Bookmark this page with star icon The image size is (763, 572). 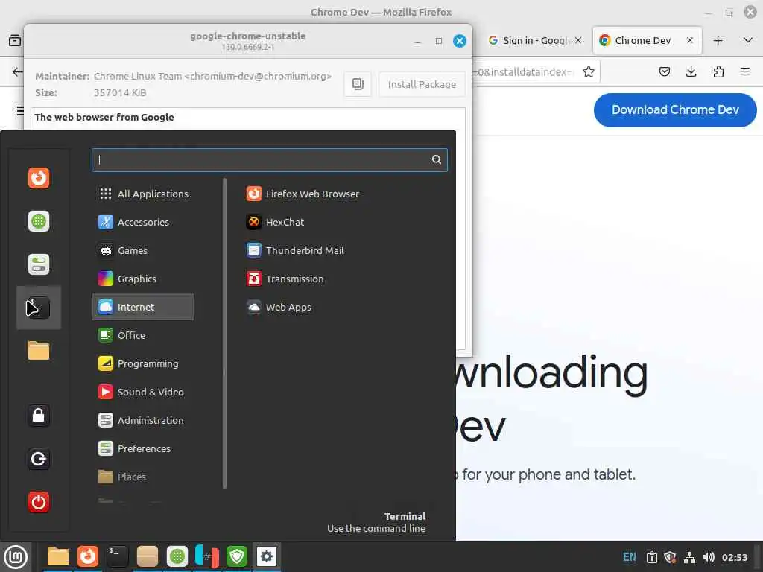point(589,72)
